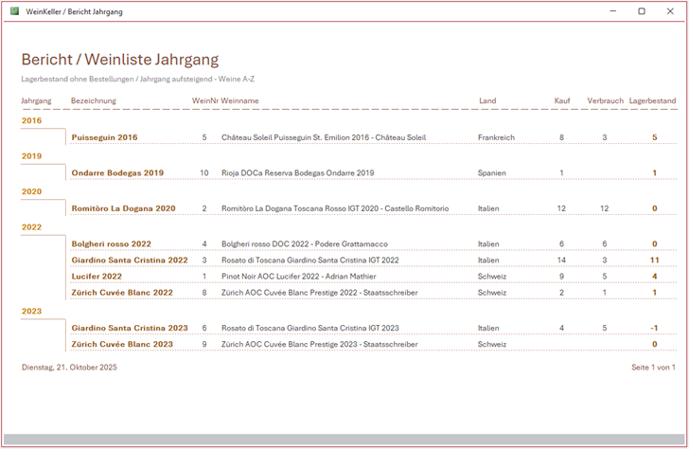Click the WeinKeller app icon in title bar
Viewport: 689px width, 449px height.
(x=14, y=11)
